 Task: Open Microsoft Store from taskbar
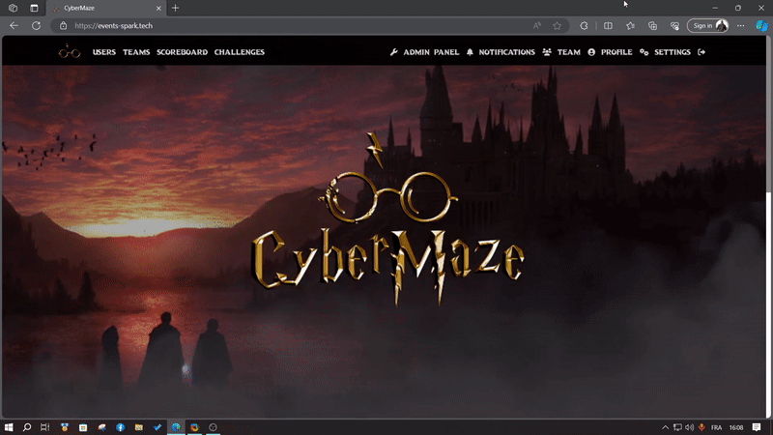pos(83,427)
